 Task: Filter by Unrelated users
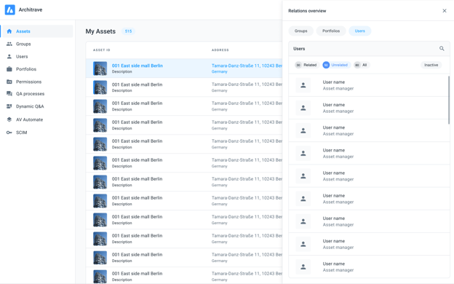tap(336, 65)
